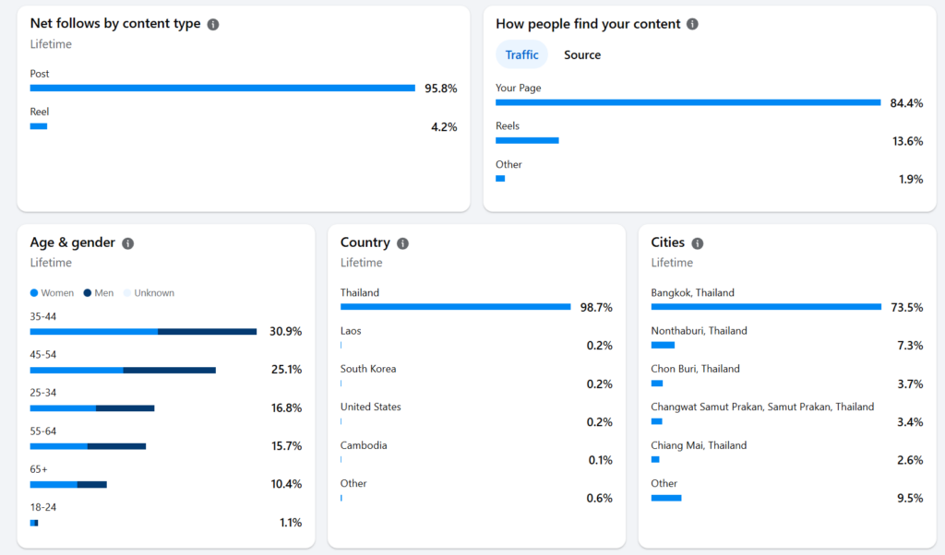Screen dimensions: 945x555
Task: Select the Traffic tab
Action: 521,54
